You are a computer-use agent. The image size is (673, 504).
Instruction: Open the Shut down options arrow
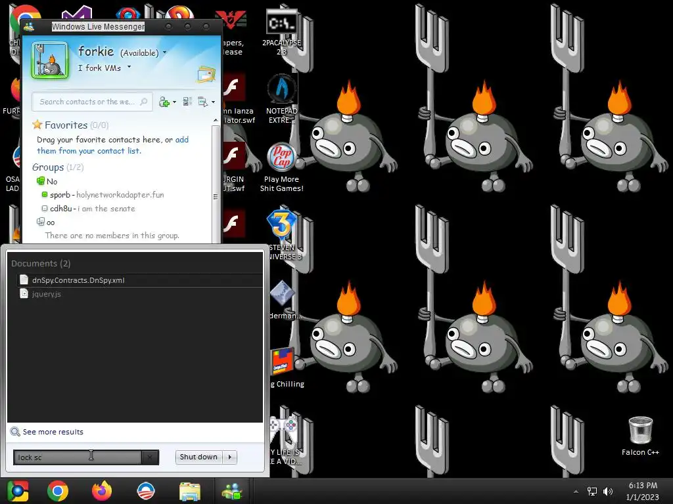coord(229,457)
